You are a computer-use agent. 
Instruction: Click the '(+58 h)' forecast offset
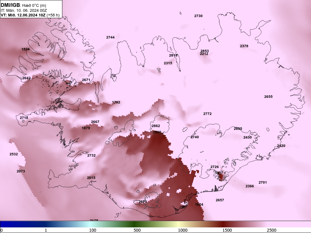click(x=53, y=15)
